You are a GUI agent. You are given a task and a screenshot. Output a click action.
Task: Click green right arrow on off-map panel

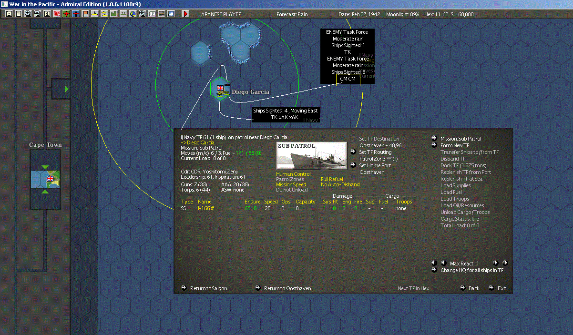tap(67, 89)
